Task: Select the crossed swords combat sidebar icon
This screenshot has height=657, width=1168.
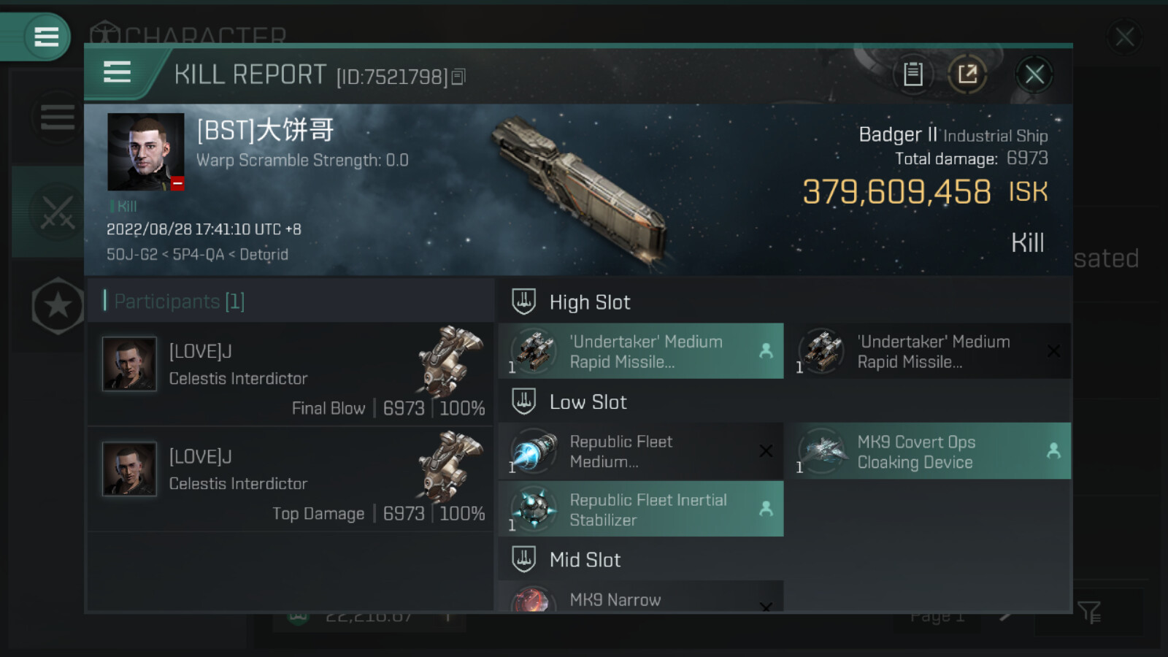Action: click(x=57, y=212)
